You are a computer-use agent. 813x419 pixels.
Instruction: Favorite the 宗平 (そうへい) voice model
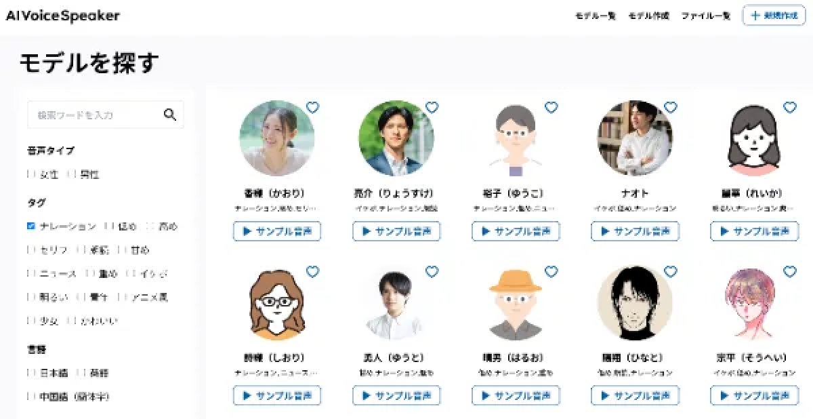tap(789, 271)
